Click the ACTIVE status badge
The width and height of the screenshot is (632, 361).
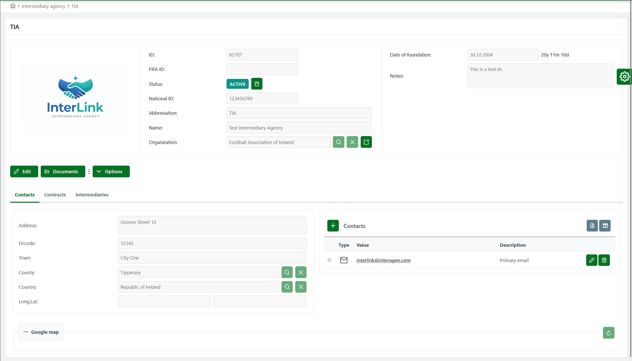pyautogui.click(x=237, y=84)
